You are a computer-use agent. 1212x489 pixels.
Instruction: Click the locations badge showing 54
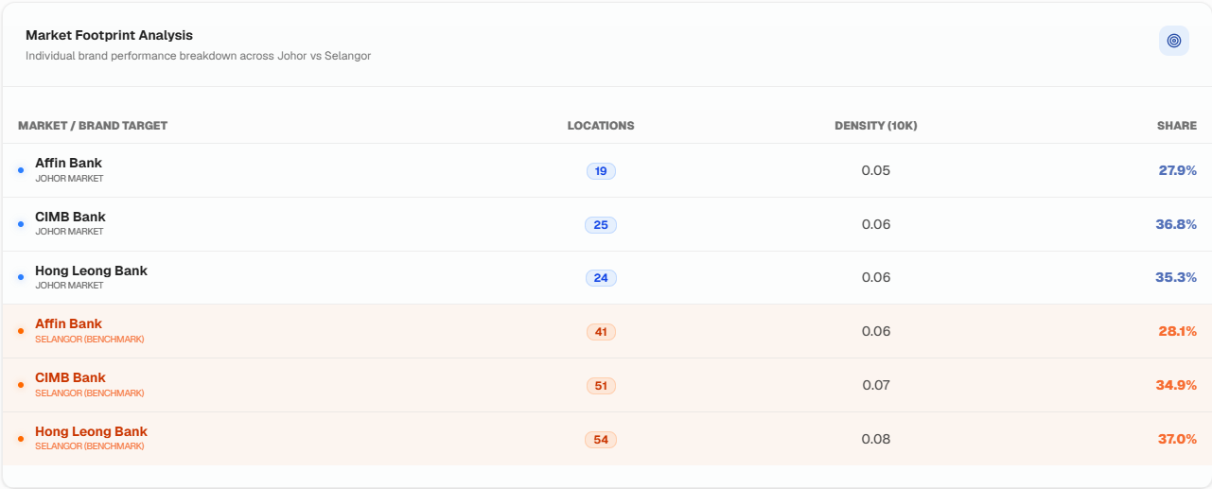(x=601, y=440)
